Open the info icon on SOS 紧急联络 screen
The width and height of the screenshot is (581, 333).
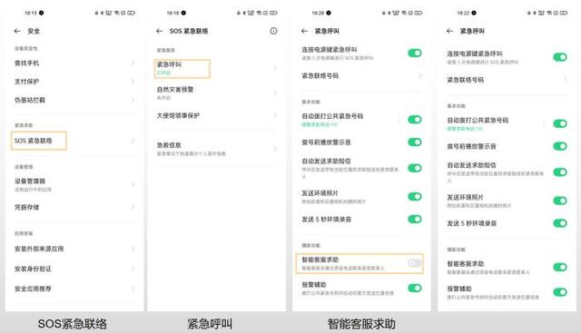(x=273, y=31)
